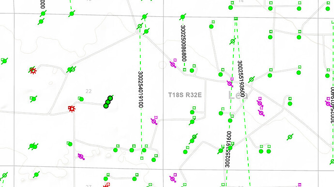Viewport: 334px width, 187px height.
Task: Select the magenta well symbol left of label 300250086800
Action: 173,64
